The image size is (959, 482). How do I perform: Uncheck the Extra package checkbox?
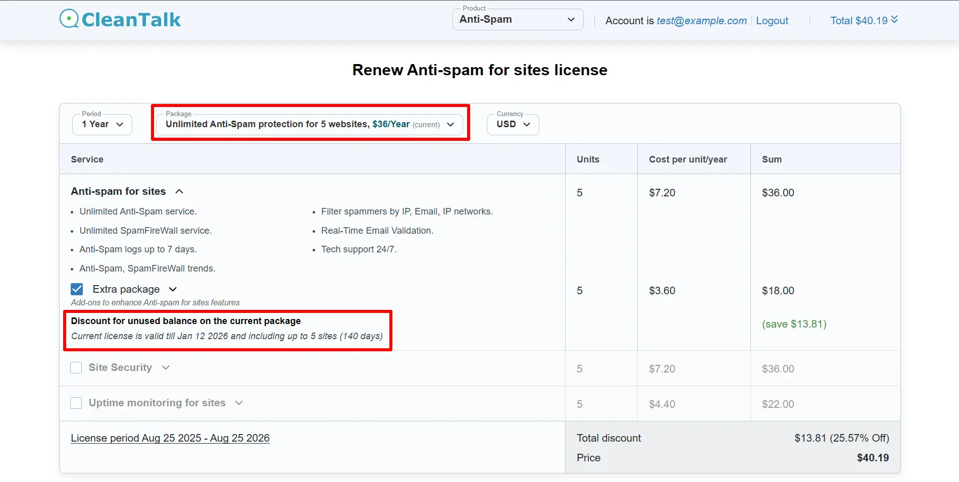click(77, 289)
